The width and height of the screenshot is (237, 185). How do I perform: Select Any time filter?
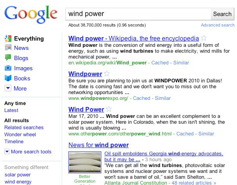15,103
